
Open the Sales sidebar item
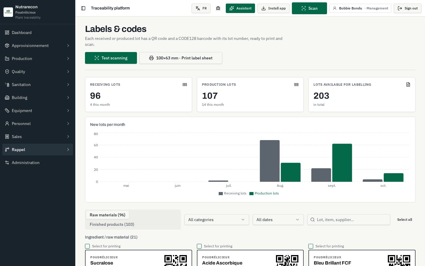pyautogui.click(x=37, y=137)
